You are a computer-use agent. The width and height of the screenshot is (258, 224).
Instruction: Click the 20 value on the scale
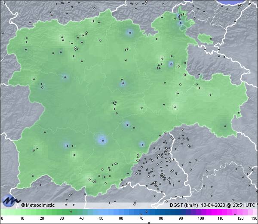click(x=42, y=218)
